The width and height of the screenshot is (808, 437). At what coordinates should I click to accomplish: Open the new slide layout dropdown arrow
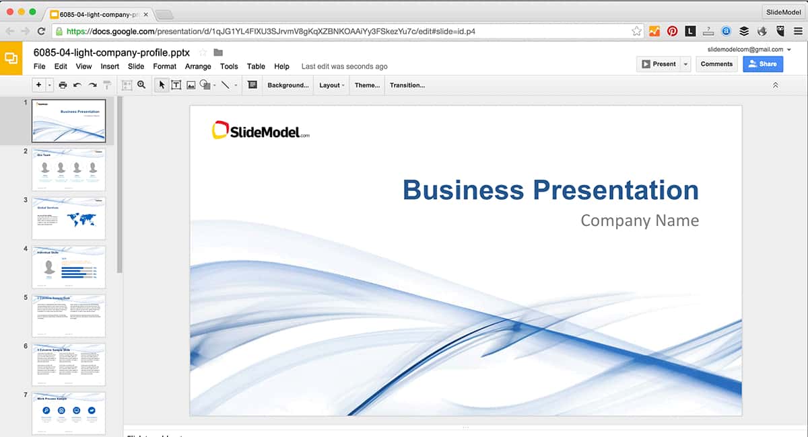pos(50,85)
